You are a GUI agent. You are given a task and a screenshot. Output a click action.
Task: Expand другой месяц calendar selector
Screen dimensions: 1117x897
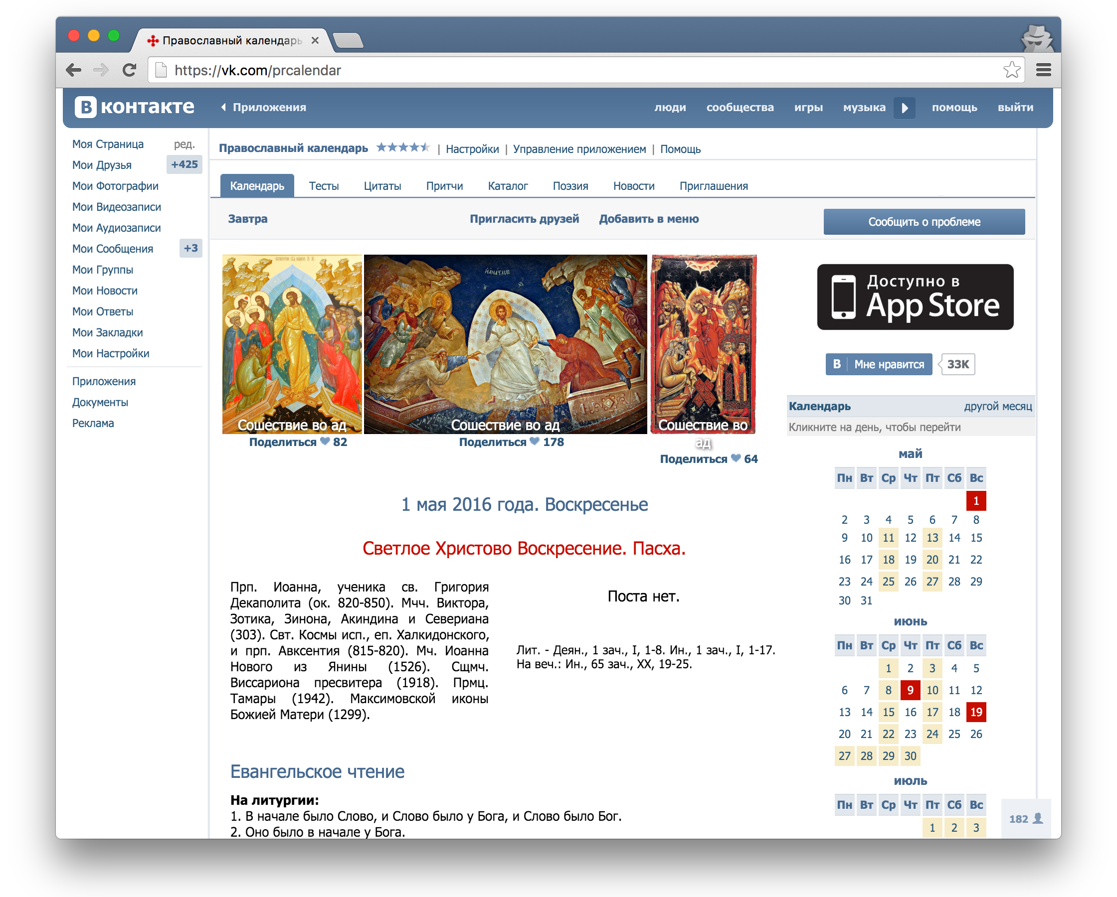(997, 406)
